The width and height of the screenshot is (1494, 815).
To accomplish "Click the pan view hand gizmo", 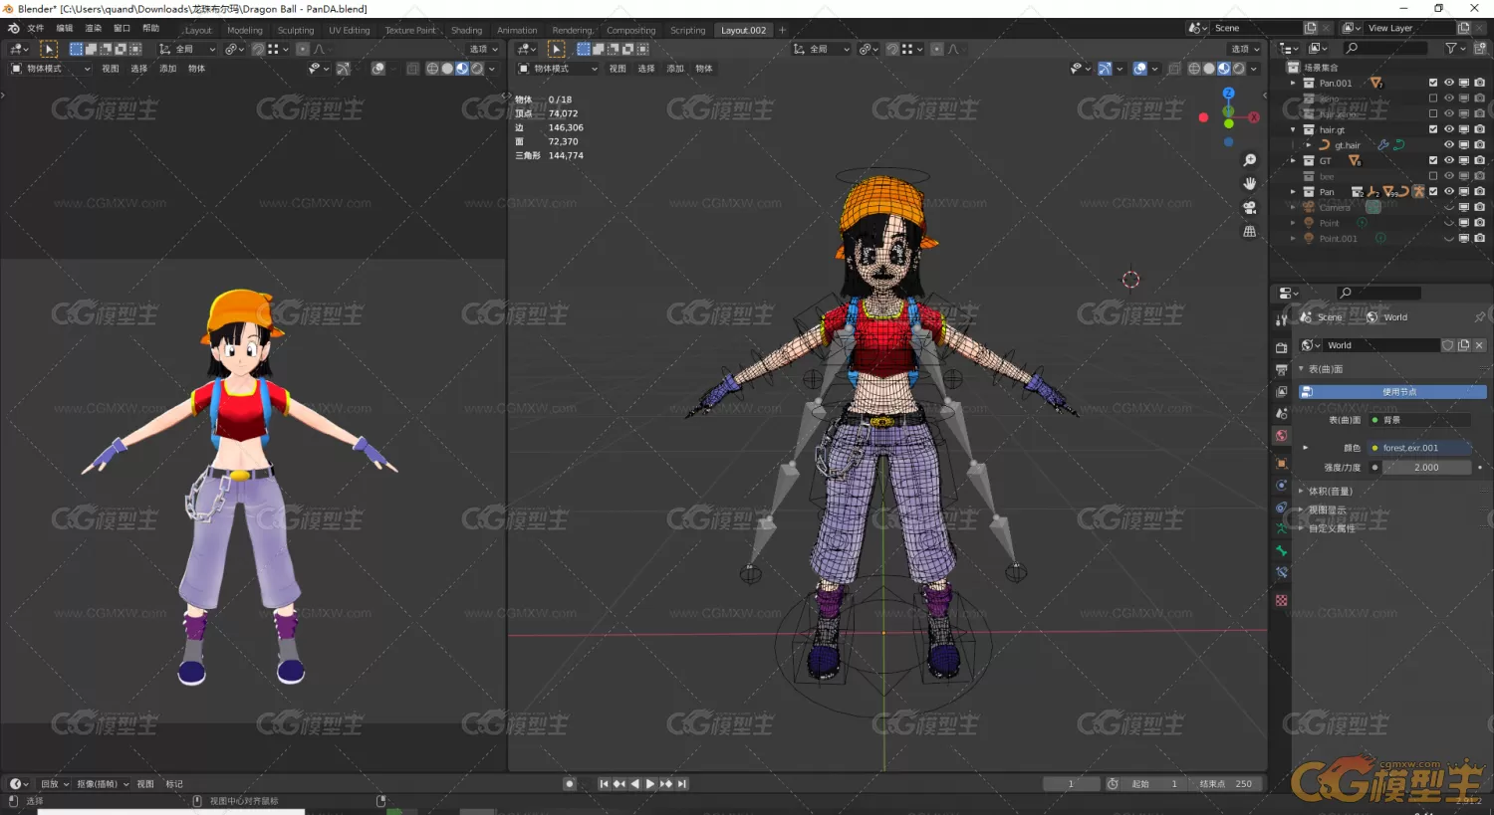I will pyautogui.click(x=1250, y=184).
